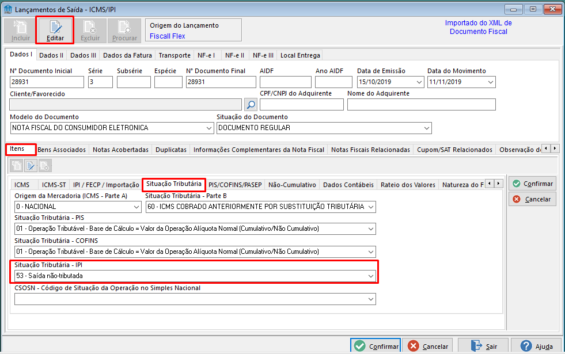Viewport: 565px width, 354px height.
Task: Open the Transporte tab
Action: click(x=175, y=55)
